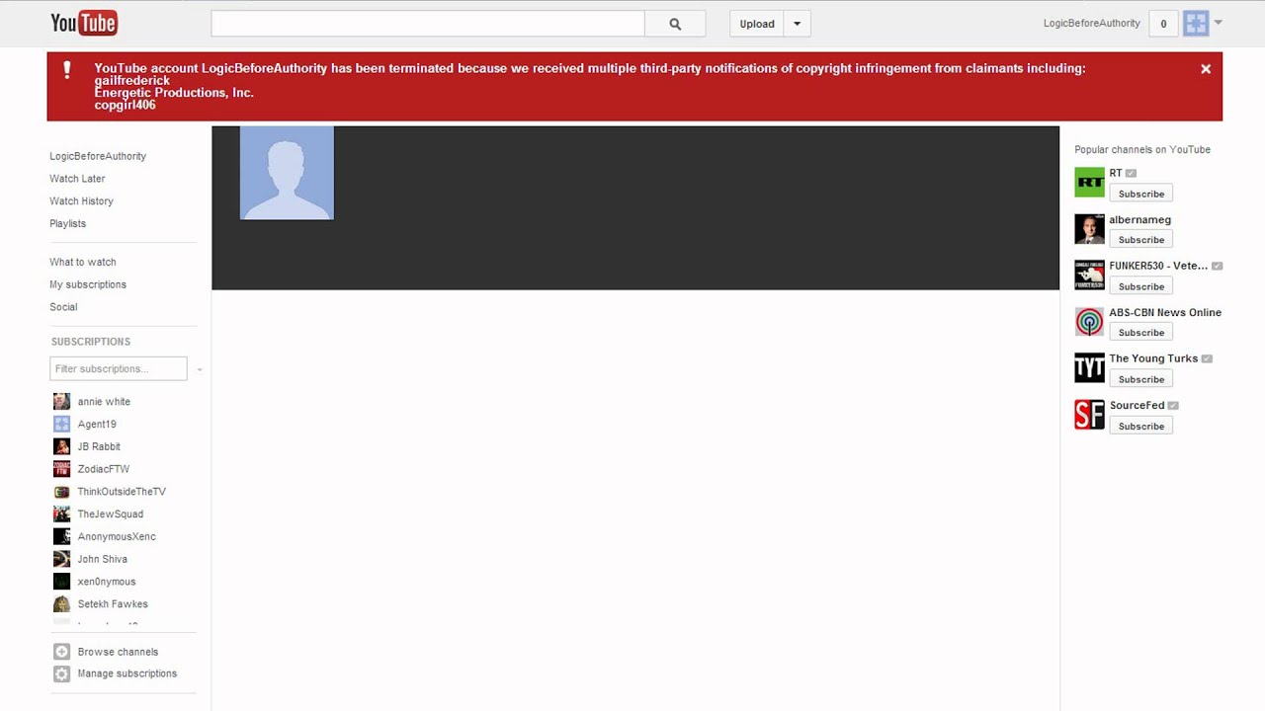This screenshot has width=1265, height=711.
Task: Open LogicBeforeAuthority account name in header
Action: [x=1091, y=23]
